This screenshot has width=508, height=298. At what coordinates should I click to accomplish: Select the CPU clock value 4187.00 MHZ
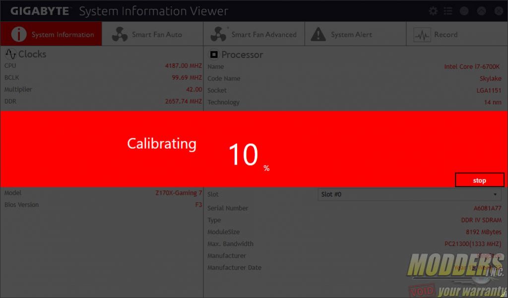[x=184, y=66]
